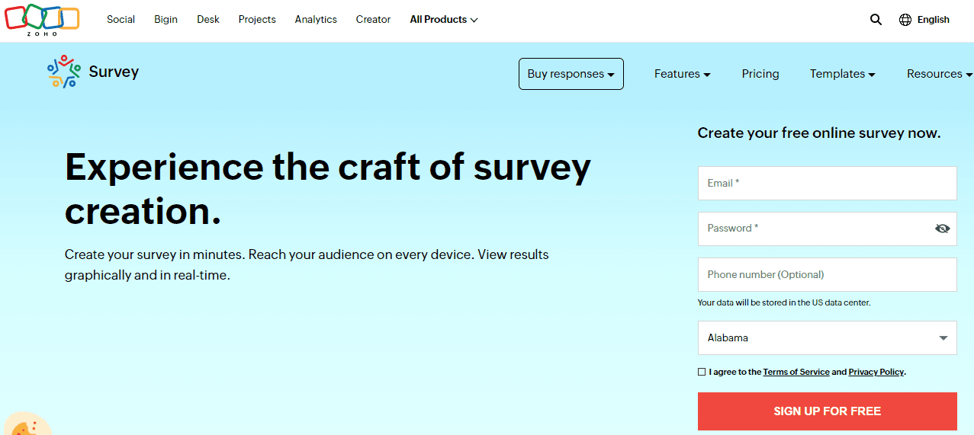This screenshot has width=974, height=435.
Task: Open the Bigin product link
Action: click(166, 20)
